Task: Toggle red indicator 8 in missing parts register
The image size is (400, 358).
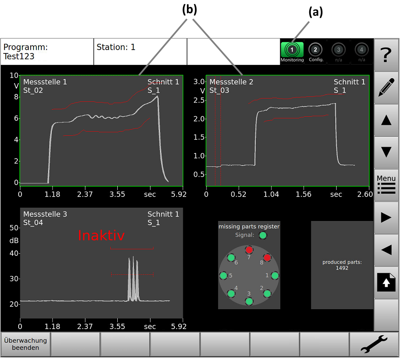Action: point(267,257)
